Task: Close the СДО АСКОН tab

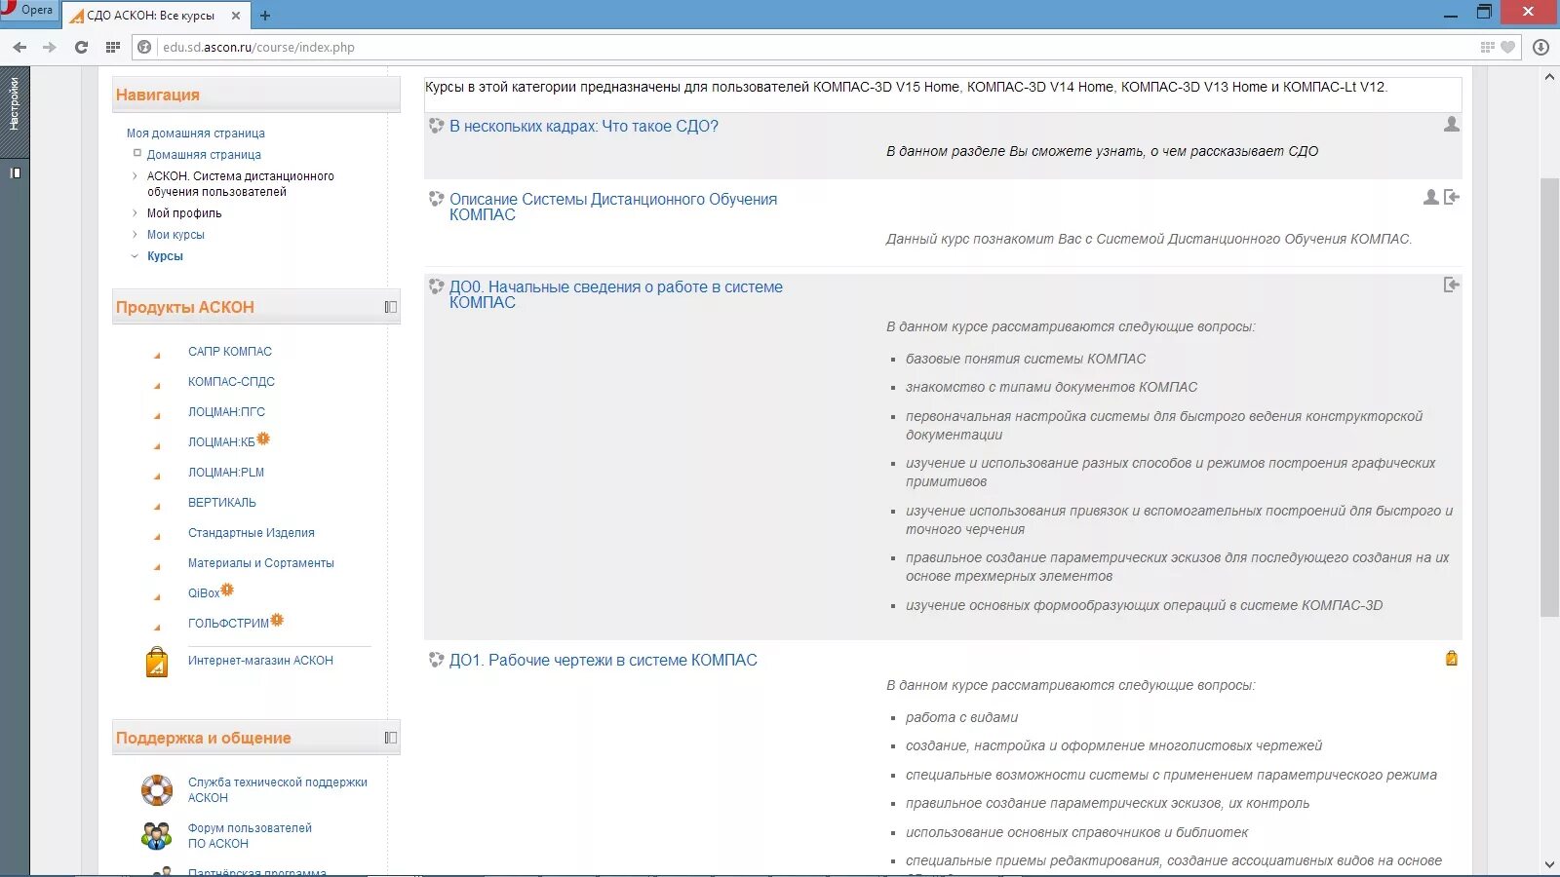Action: pyautogui.click(x=236, y=16)
